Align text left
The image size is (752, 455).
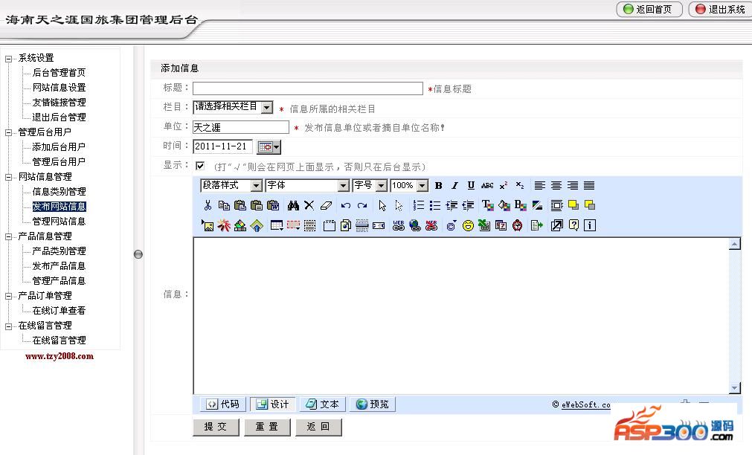[540, 186]
